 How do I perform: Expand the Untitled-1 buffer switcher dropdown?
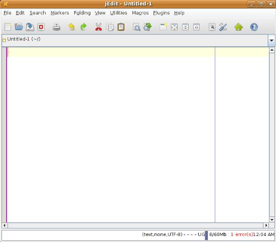point(271,41)
